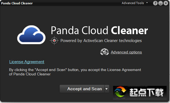Click the Accept and Scan label text
This screenshot has height=103, width=170.
[x=84, y=89]
